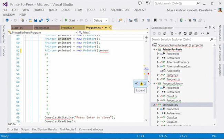Click the Expand chevron button on warning popup

tap(136, 83)
